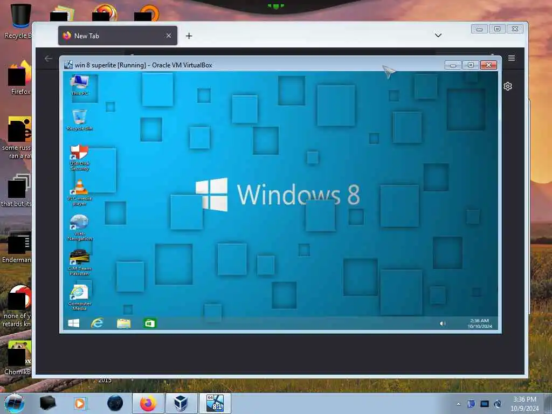Maximize the VirtualBox VM window
The image size is (552, 414).
click(471, 65)
